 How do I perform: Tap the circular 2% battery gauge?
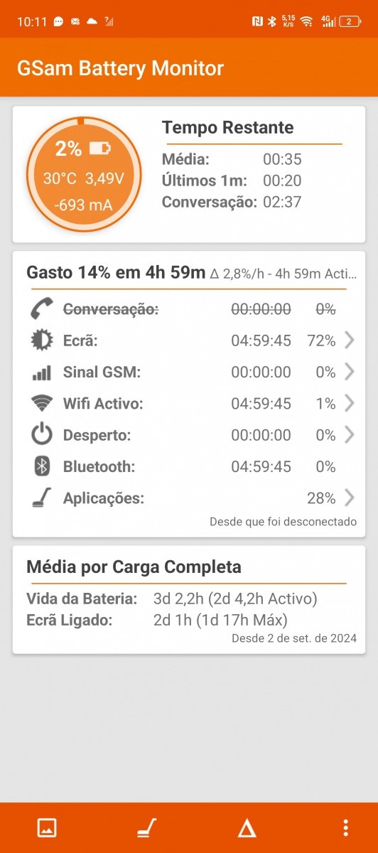[84, 174]
